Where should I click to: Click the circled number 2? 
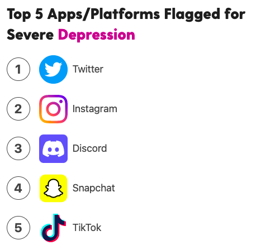(x=18, y=109)
